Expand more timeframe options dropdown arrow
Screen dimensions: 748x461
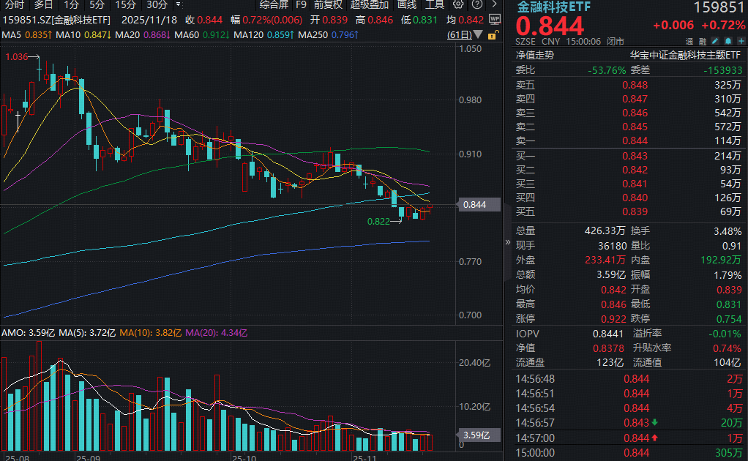click(178, 4)
